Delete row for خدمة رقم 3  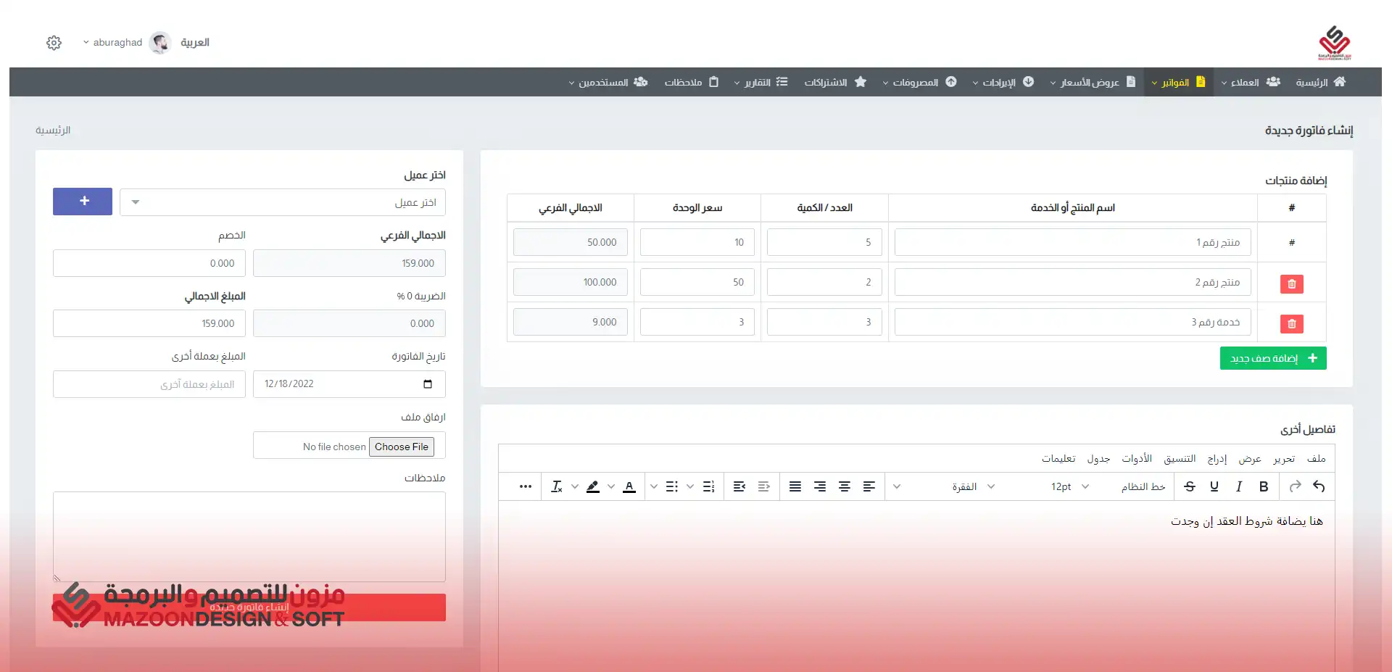(1291, 323)
